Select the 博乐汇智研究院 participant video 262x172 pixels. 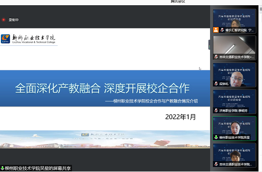coord(234,21)
